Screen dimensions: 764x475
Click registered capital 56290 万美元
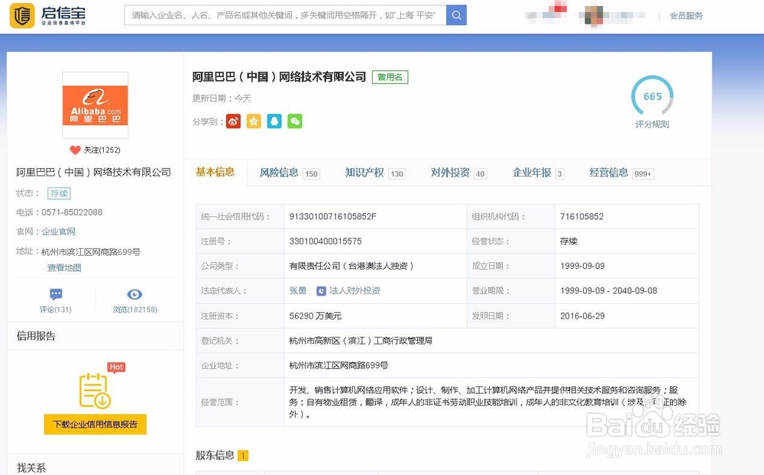(316, 316)
